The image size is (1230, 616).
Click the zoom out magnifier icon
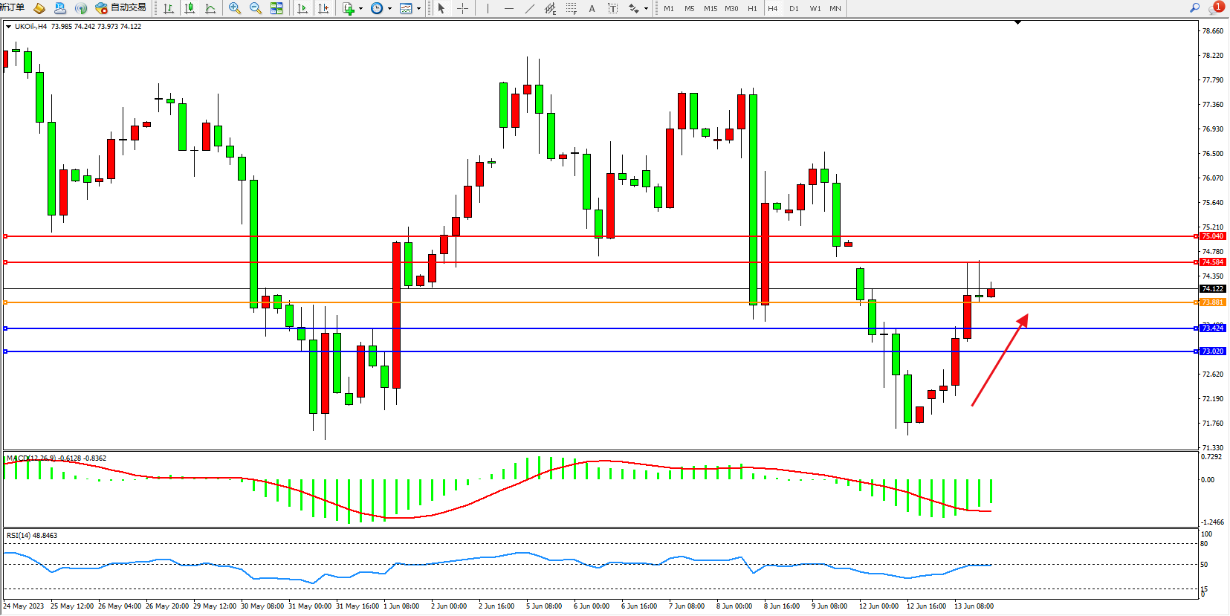point(256,8)
